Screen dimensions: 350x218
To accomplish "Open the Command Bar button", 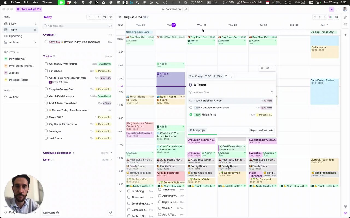I will click(172, 9).
